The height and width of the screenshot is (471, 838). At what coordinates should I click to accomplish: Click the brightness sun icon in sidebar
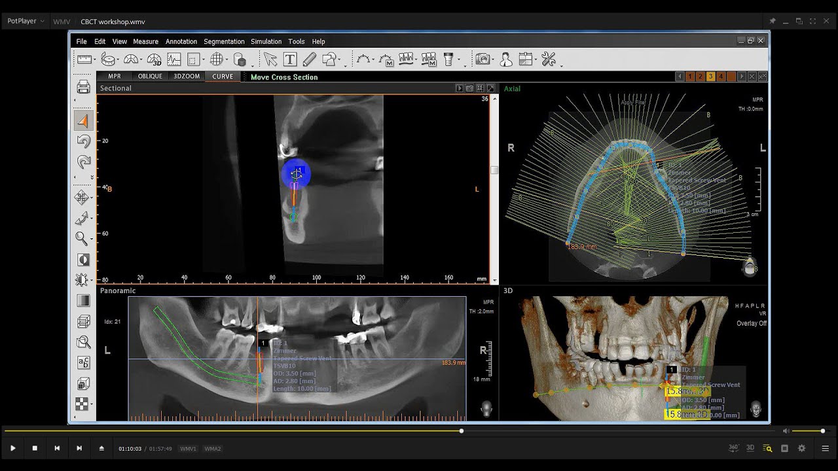pos(81,280)
